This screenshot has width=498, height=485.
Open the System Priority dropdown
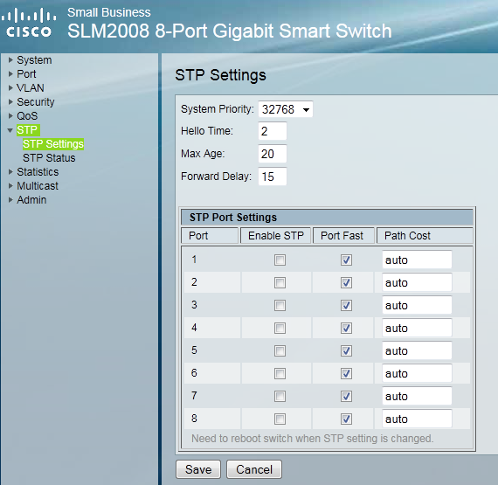point(286,109)
